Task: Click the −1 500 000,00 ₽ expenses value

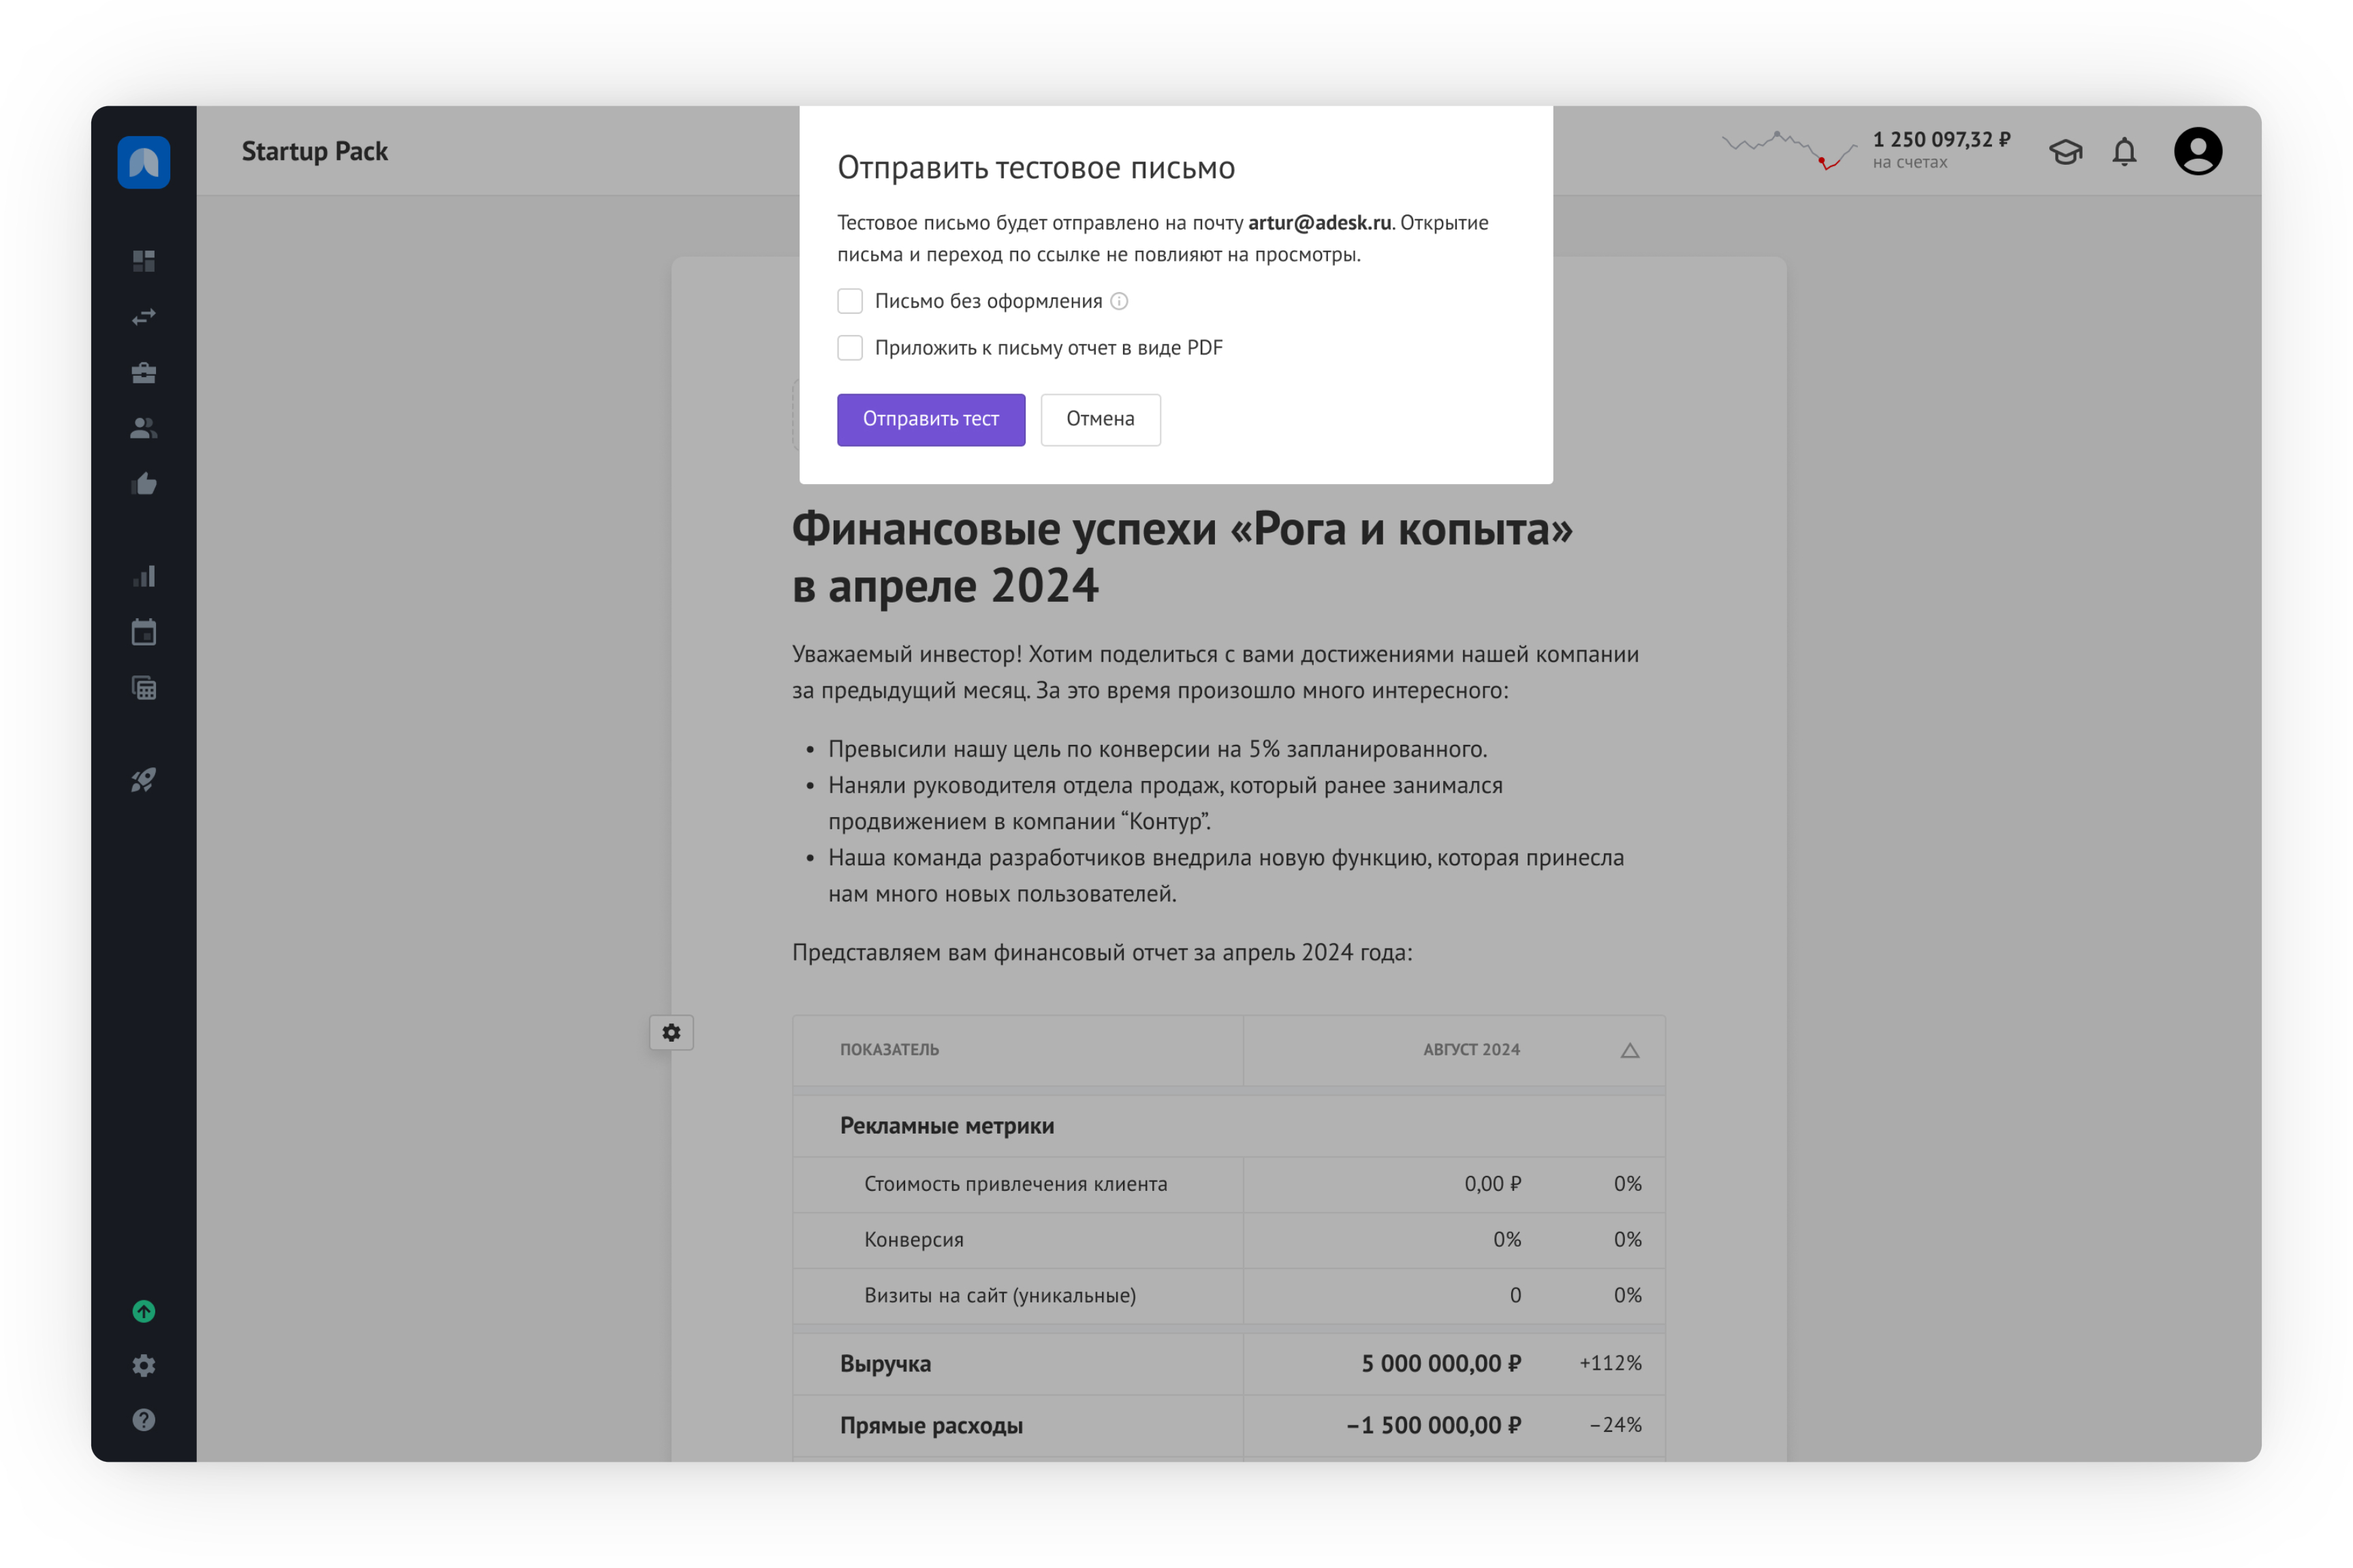Action: [x=1434, y=1426]
